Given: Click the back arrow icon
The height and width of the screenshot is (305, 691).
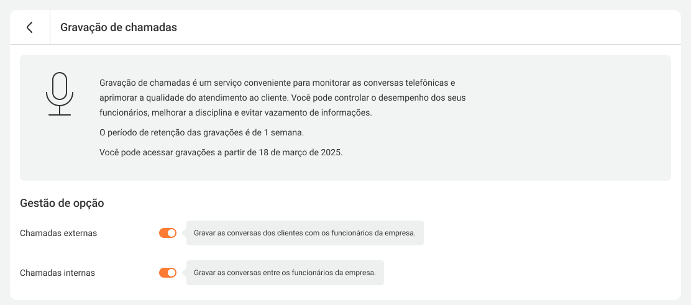Looking at the screenshot, I should [x=29, y=27].
